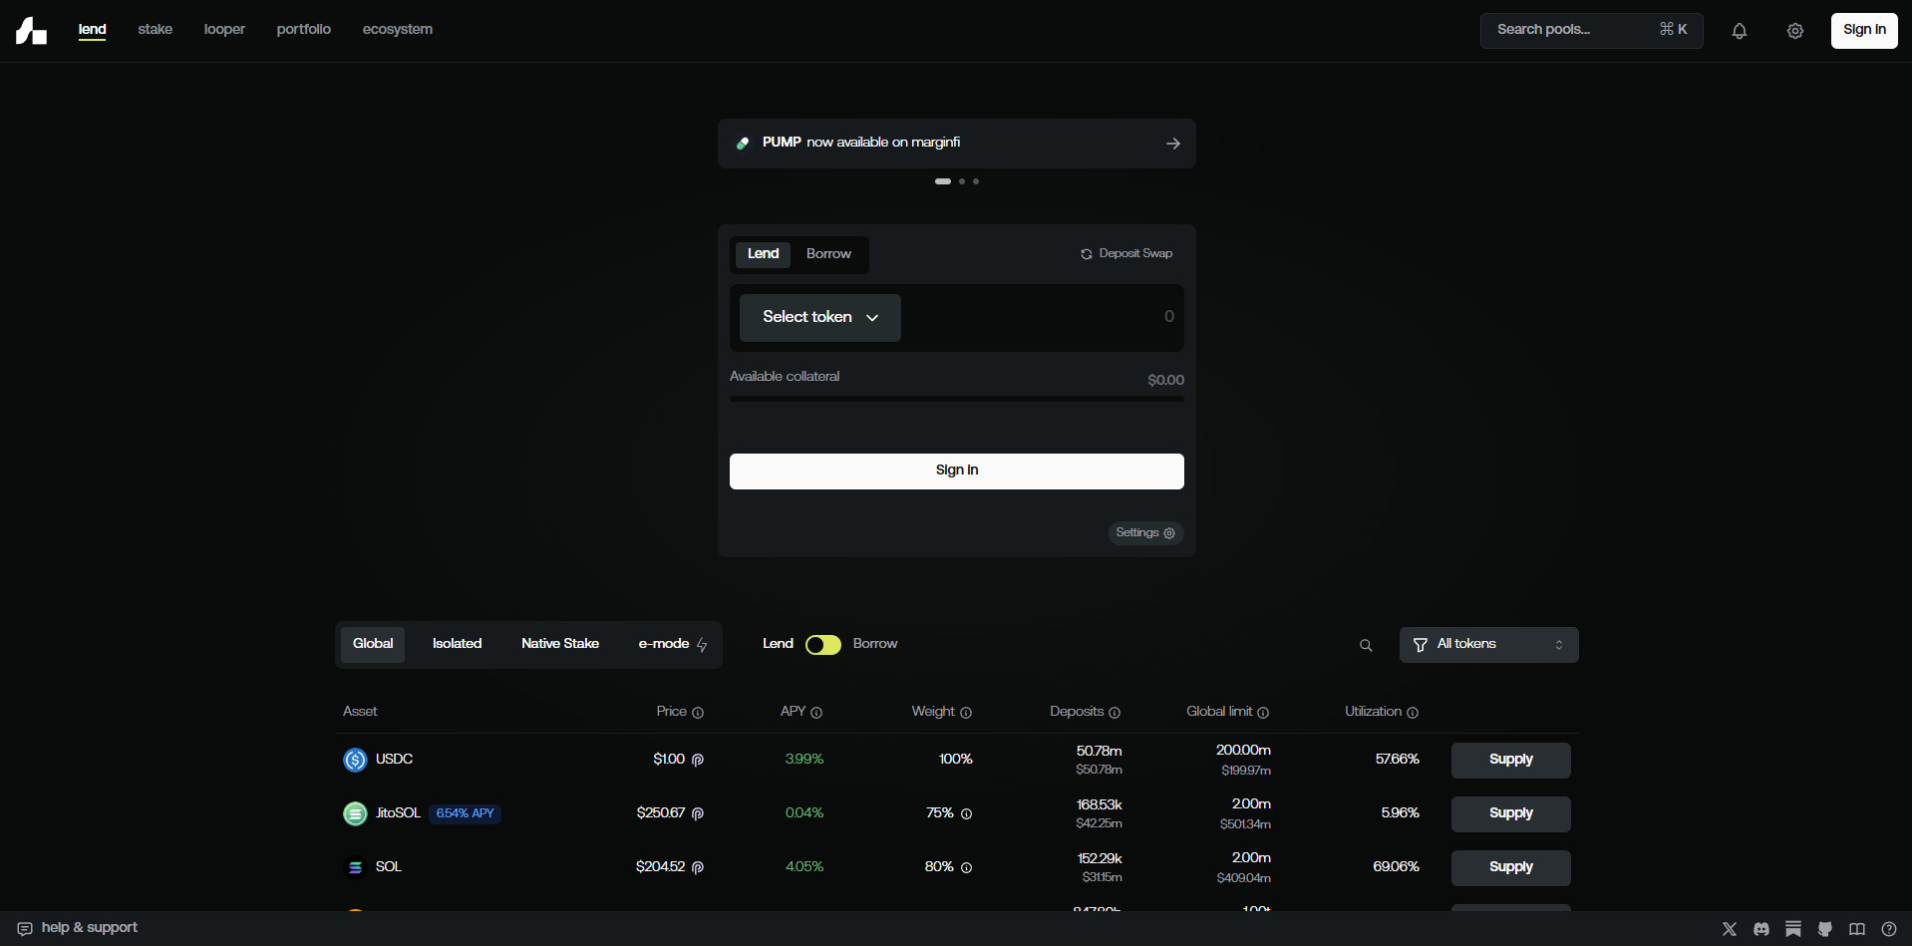Open the GitHub icon in footer
The width and height of the screenshot is (1912, 946).
point(1825,929)
